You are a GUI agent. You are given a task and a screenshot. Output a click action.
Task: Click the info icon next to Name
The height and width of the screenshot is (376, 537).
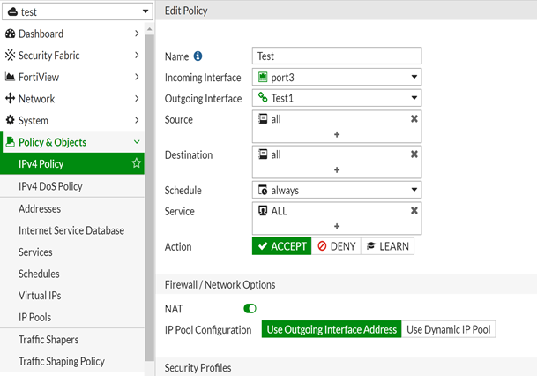point(198,56)
